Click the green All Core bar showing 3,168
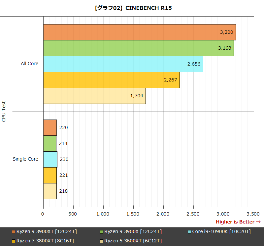Screen dimensions: 264x246 click(x=139, y=48)
